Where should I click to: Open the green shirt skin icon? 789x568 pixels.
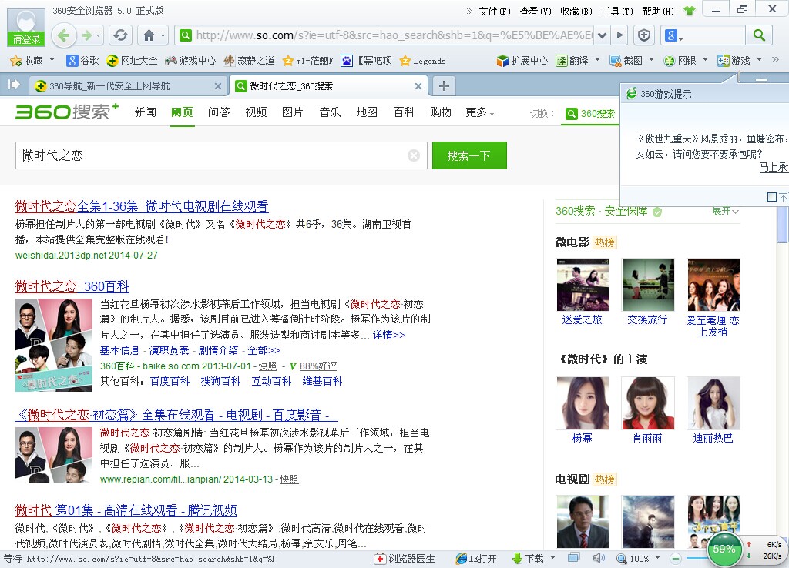coord(690,11)
